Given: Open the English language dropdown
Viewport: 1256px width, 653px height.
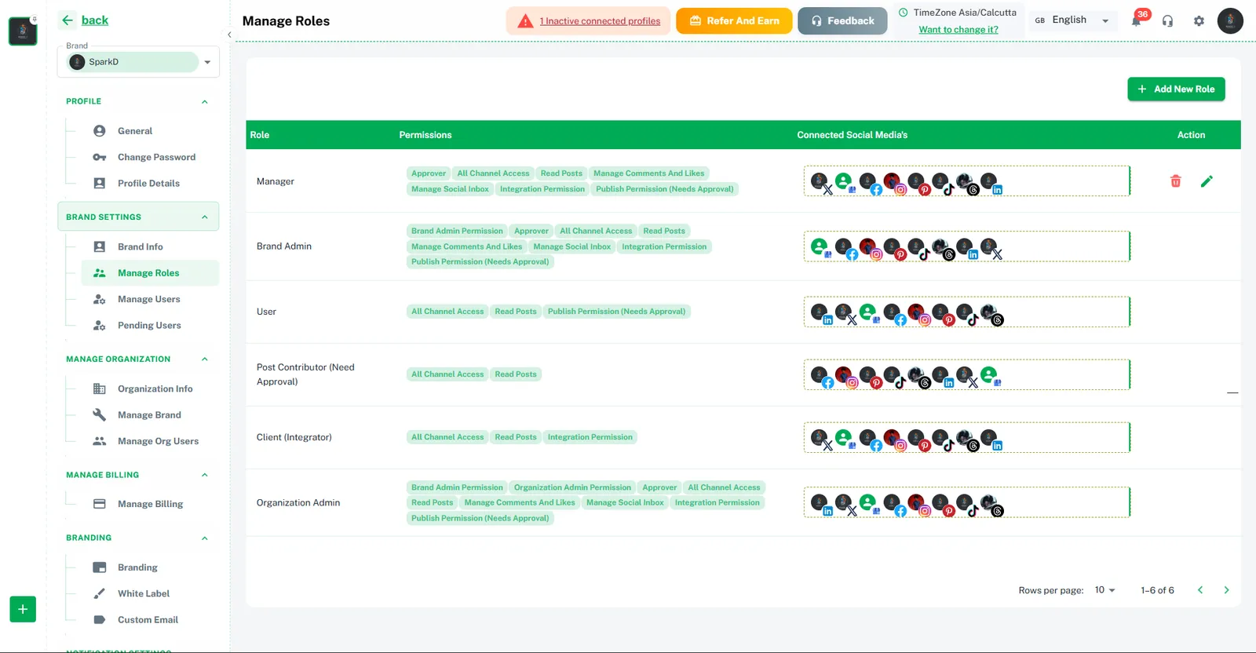Looking at the screenshot, I should coord(1072,20).
